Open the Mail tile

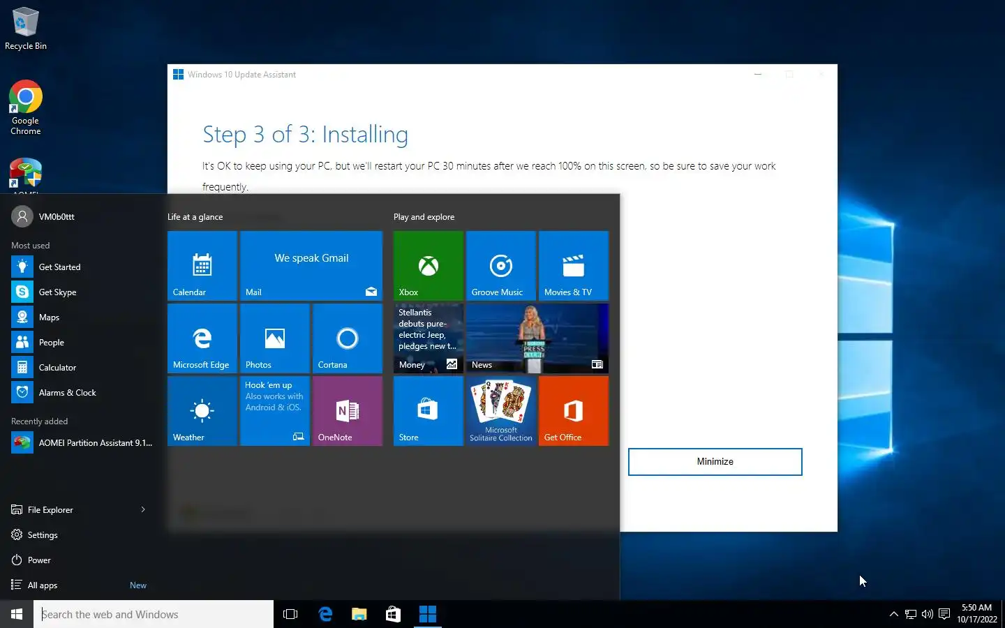pos(311,266)
